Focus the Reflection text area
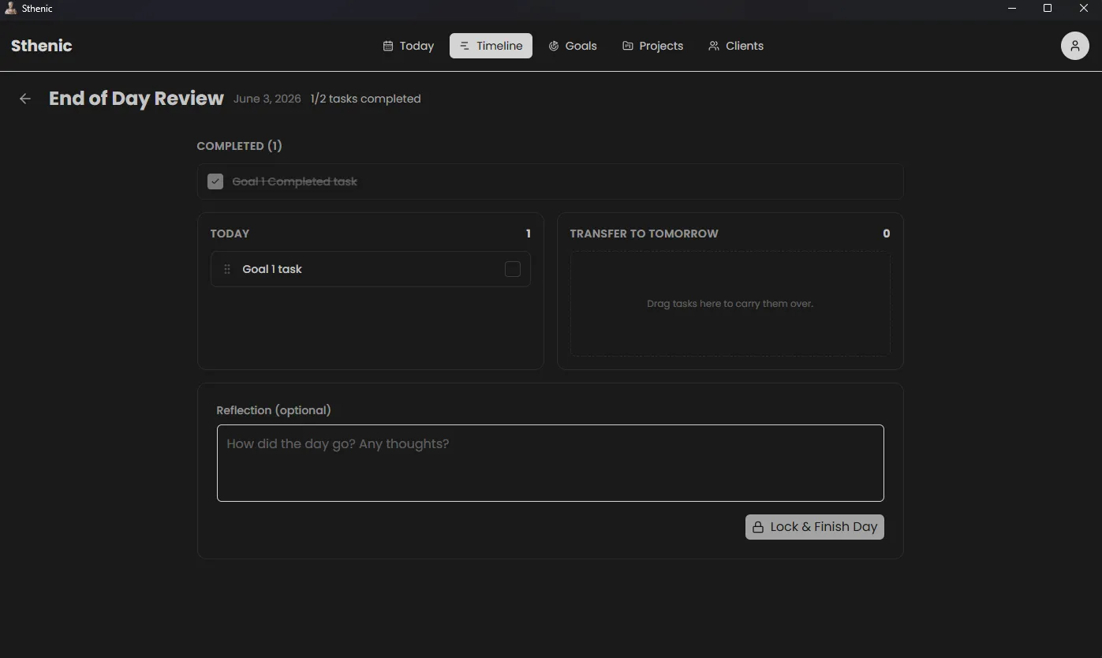This screenshot has height=658, width=1102. pyautogui.click(x=551, y=463)
